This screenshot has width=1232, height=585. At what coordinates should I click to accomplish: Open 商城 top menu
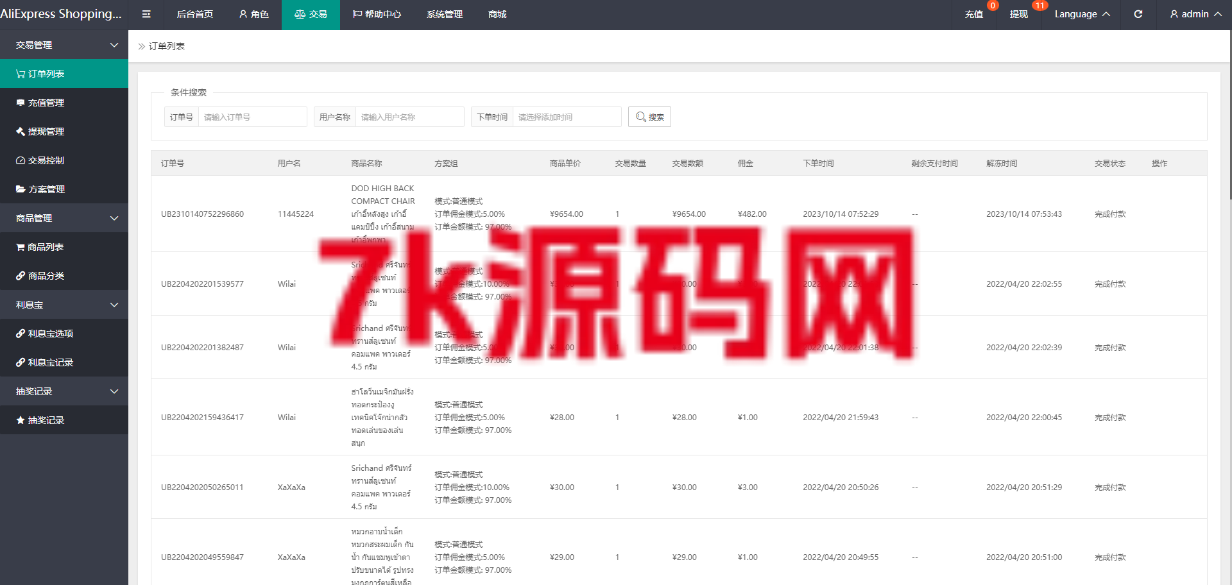coord(497,14)
